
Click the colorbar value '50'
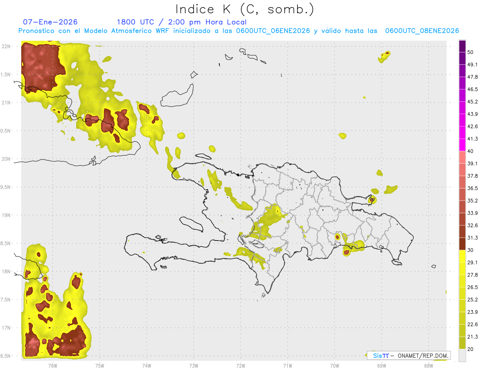[x=471, y=52]
